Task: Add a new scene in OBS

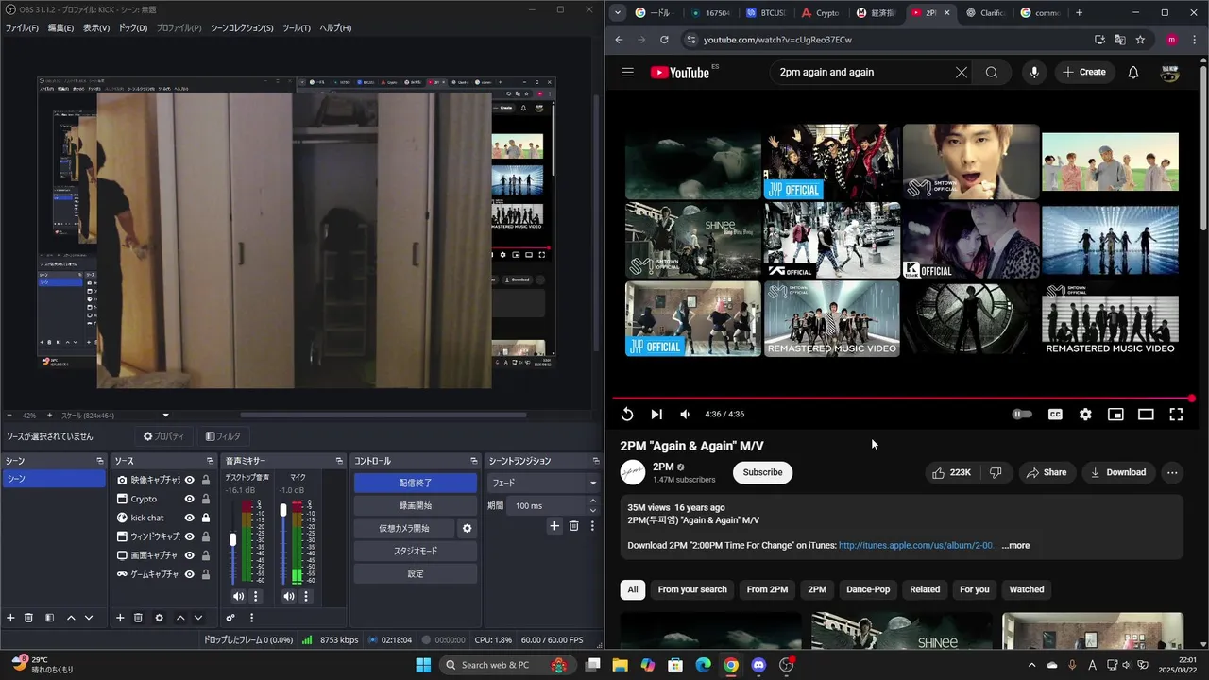Action: tap(11, 618)
